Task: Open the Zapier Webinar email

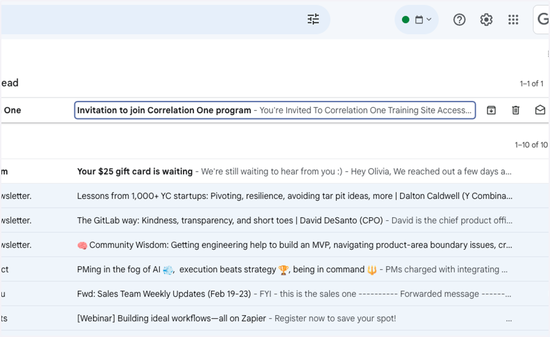Action: click(275, 318)
